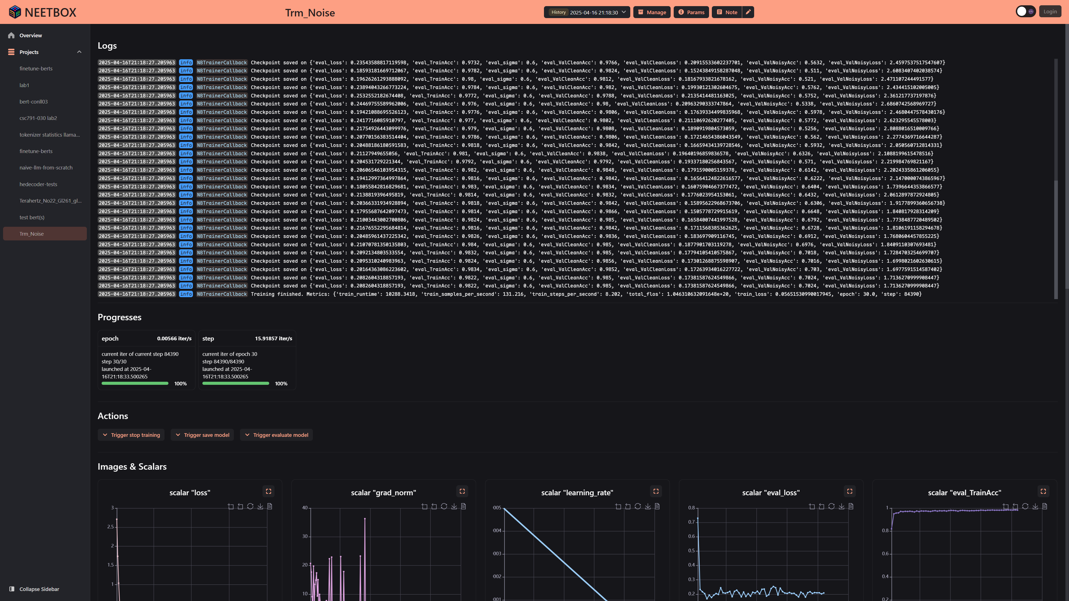Viewport: 1069px width, 601px height.
Task: Click the edit note pencil icon
Action: (748, 12)
